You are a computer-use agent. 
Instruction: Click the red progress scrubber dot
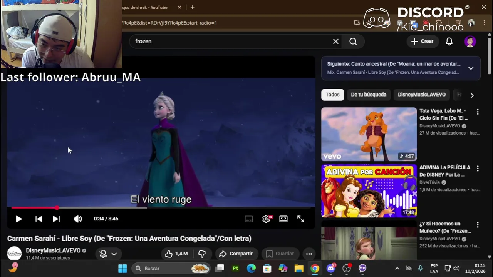click(x=57, y=208)
